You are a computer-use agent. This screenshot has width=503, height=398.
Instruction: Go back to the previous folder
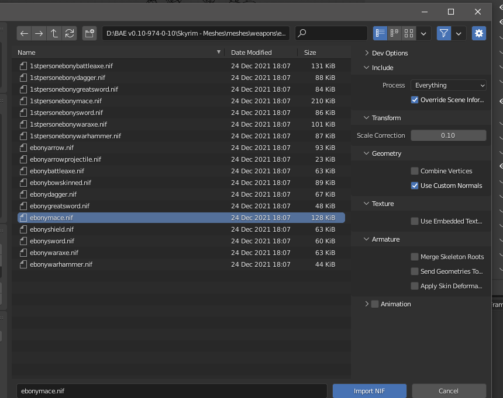coord(24,33)
